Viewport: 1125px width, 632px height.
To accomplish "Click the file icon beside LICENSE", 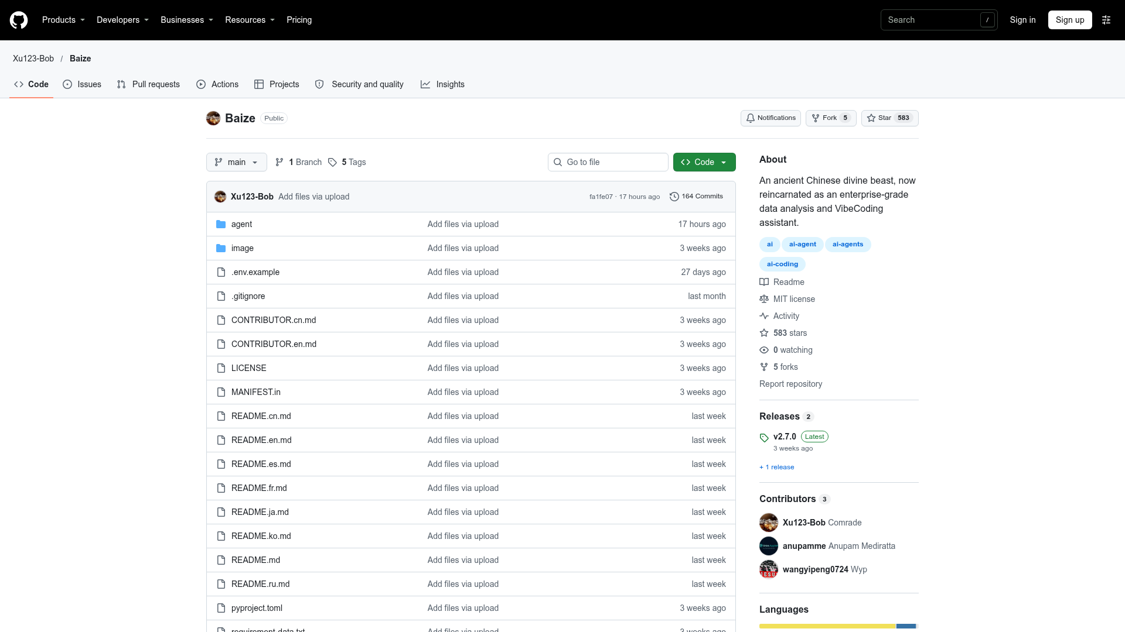I will click(221, 368).
